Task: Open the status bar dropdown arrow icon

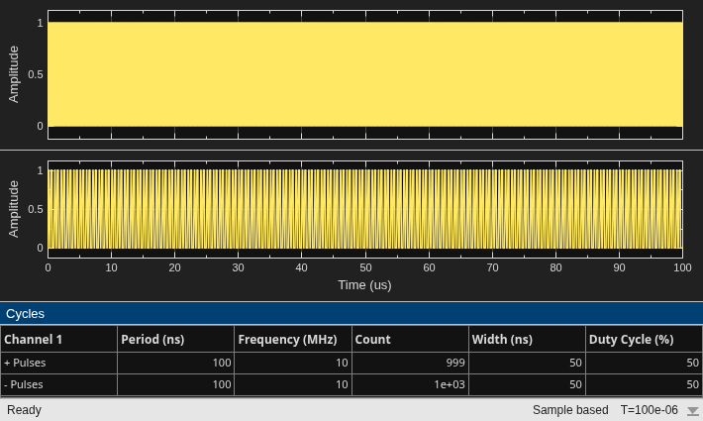Action: tap(693, 411)
